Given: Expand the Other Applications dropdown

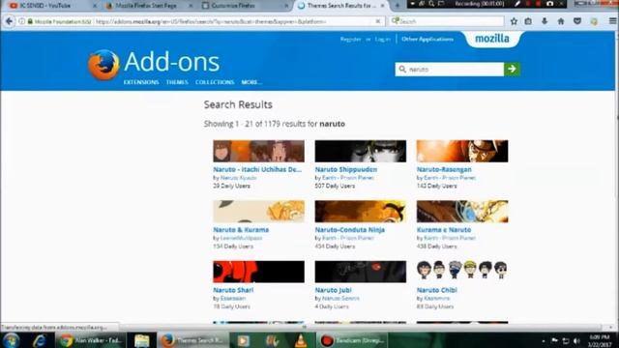Looking at the screenshot, I should [x=427, y=39].
